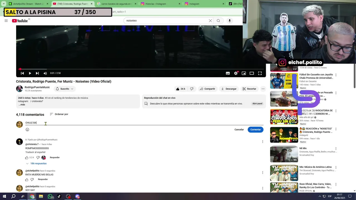Dislike the RATA MUERDE MIS BOLAS comment
Viewport: 356px width, 200px height.
pos(32,180)
